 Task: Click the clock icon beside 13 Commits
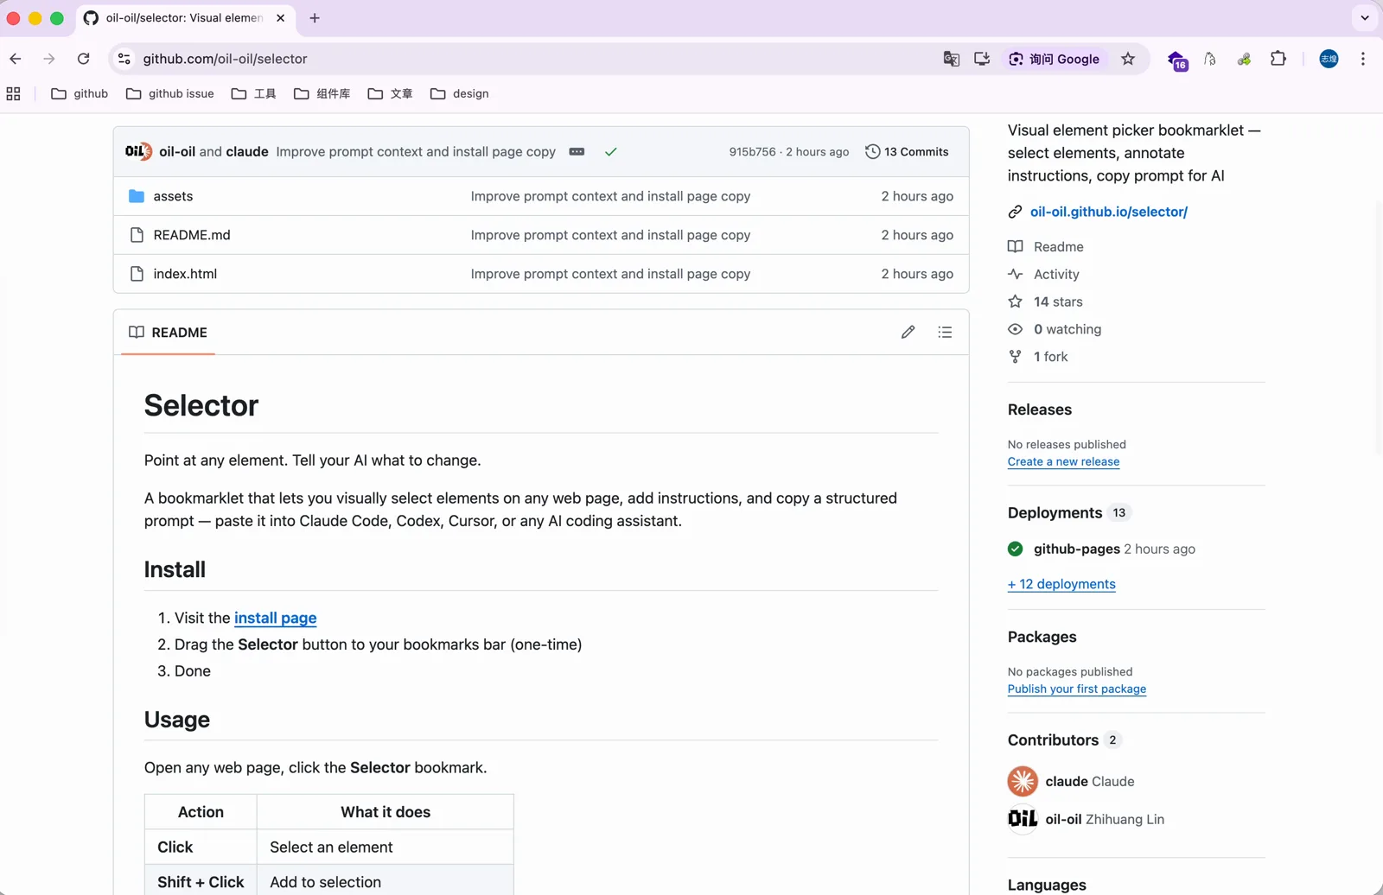pos(873,151)
